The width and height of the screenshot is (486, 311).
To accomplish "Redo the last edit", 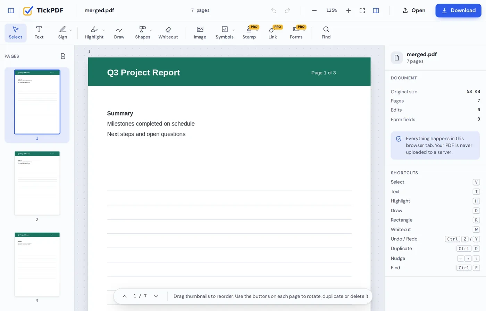I will [x=287, y=10].
